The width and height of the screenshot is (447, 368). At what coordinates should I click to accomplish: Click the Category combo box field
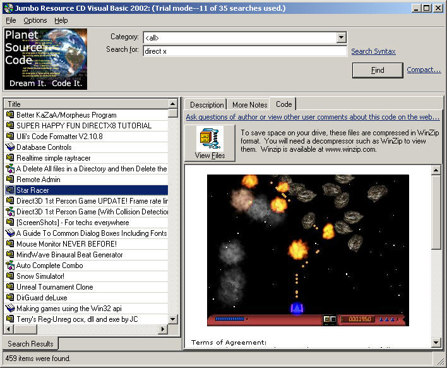(x=245, y=37)
